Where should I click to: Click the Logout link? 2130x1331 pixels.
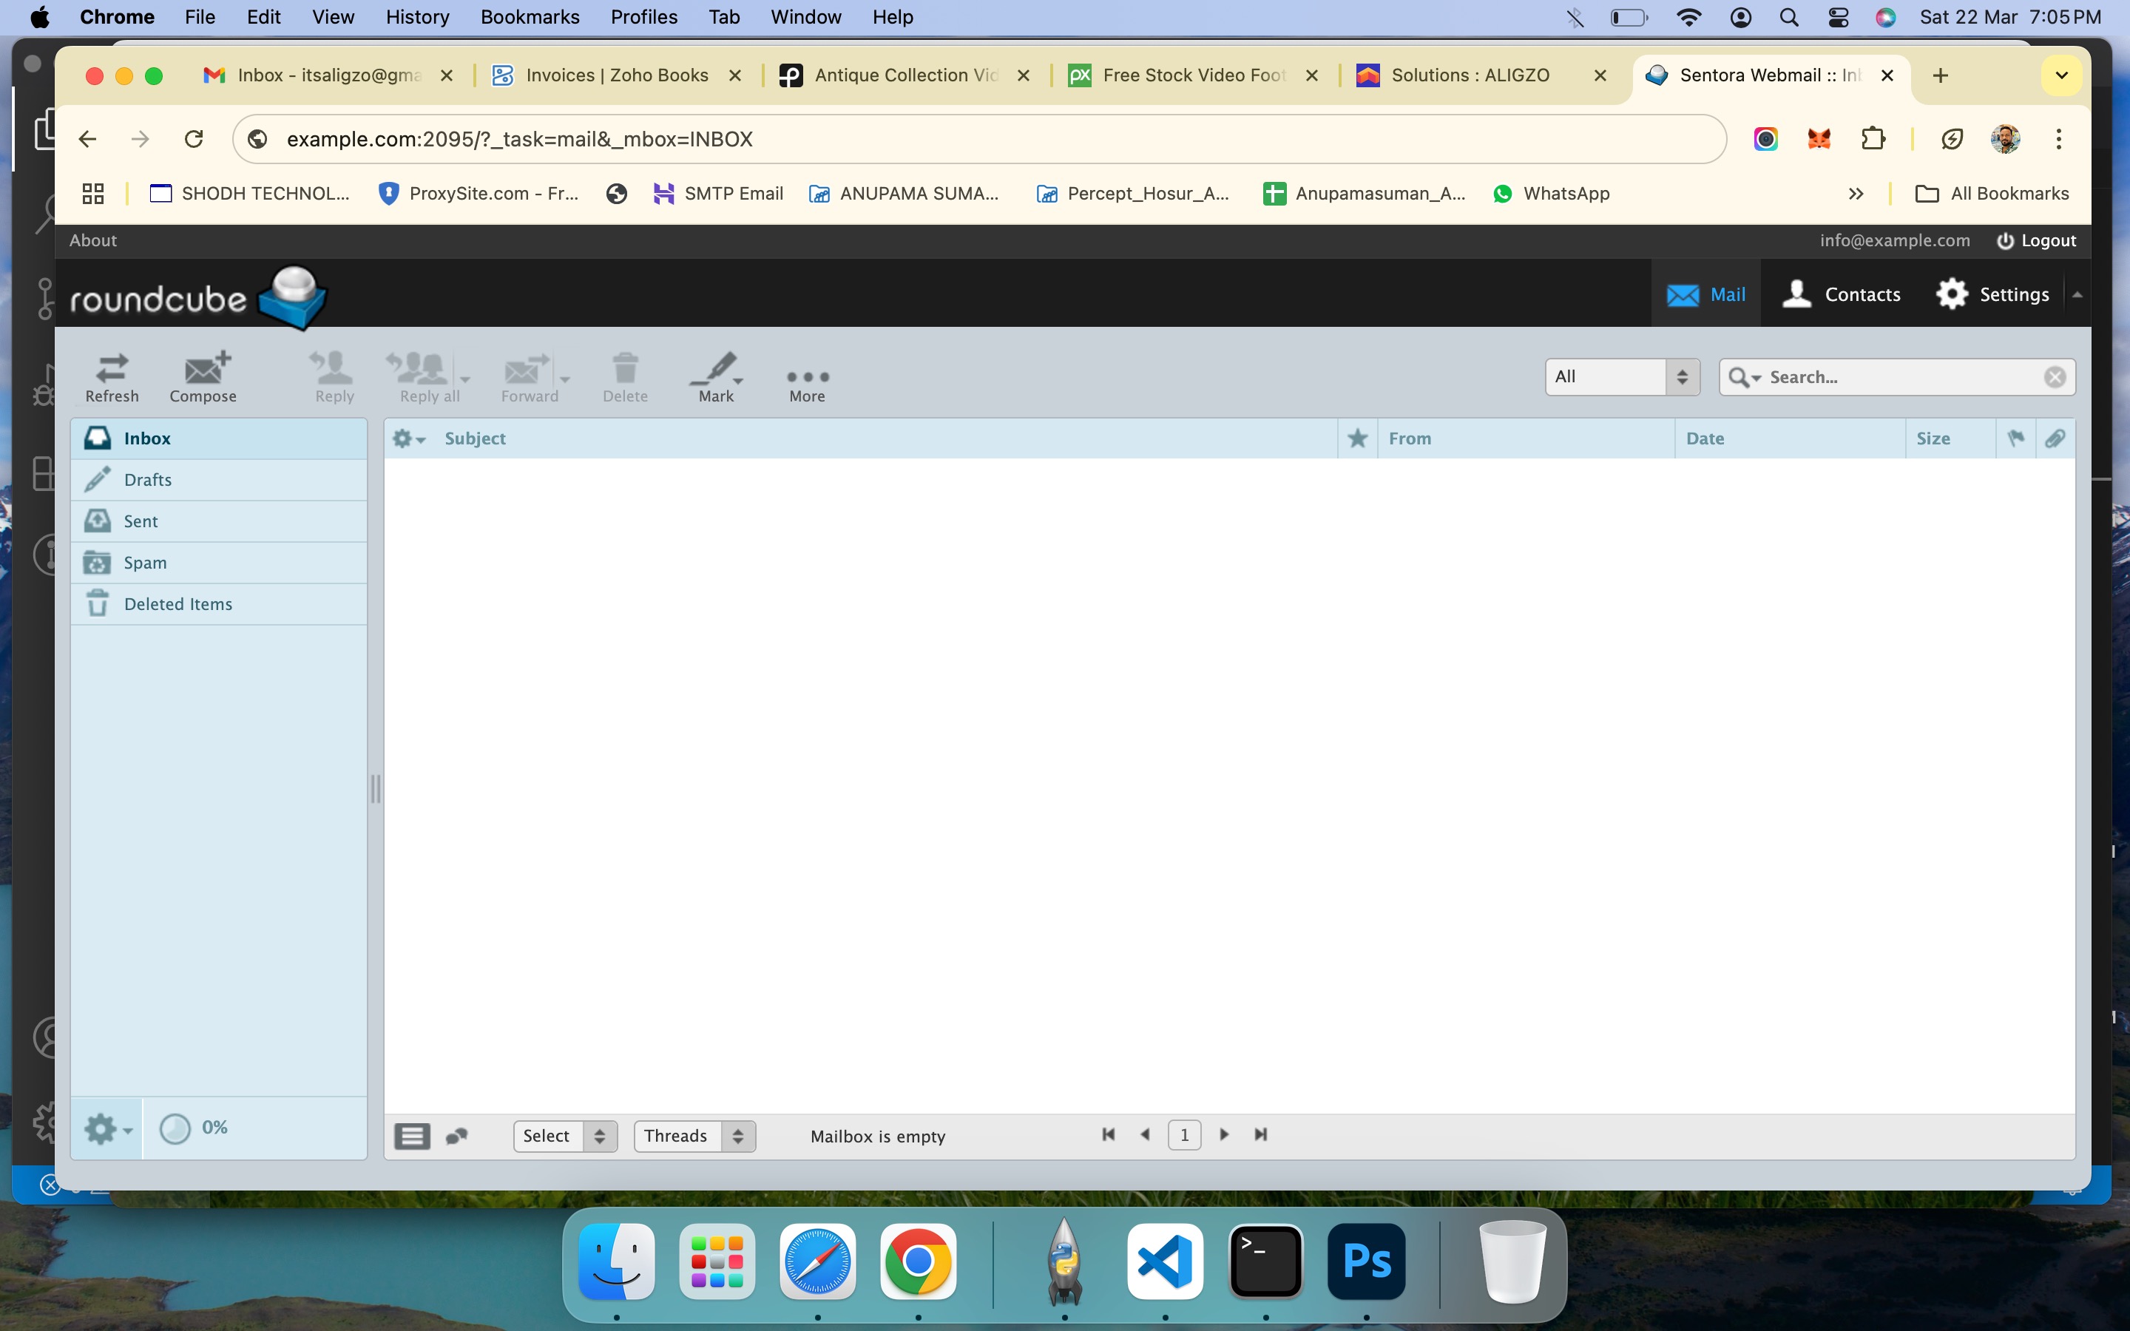(2037, 240)
